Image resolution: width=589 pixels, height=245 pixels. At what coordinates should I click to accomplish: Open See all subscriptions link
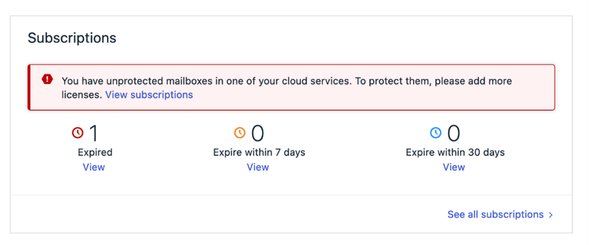point(495,214)
